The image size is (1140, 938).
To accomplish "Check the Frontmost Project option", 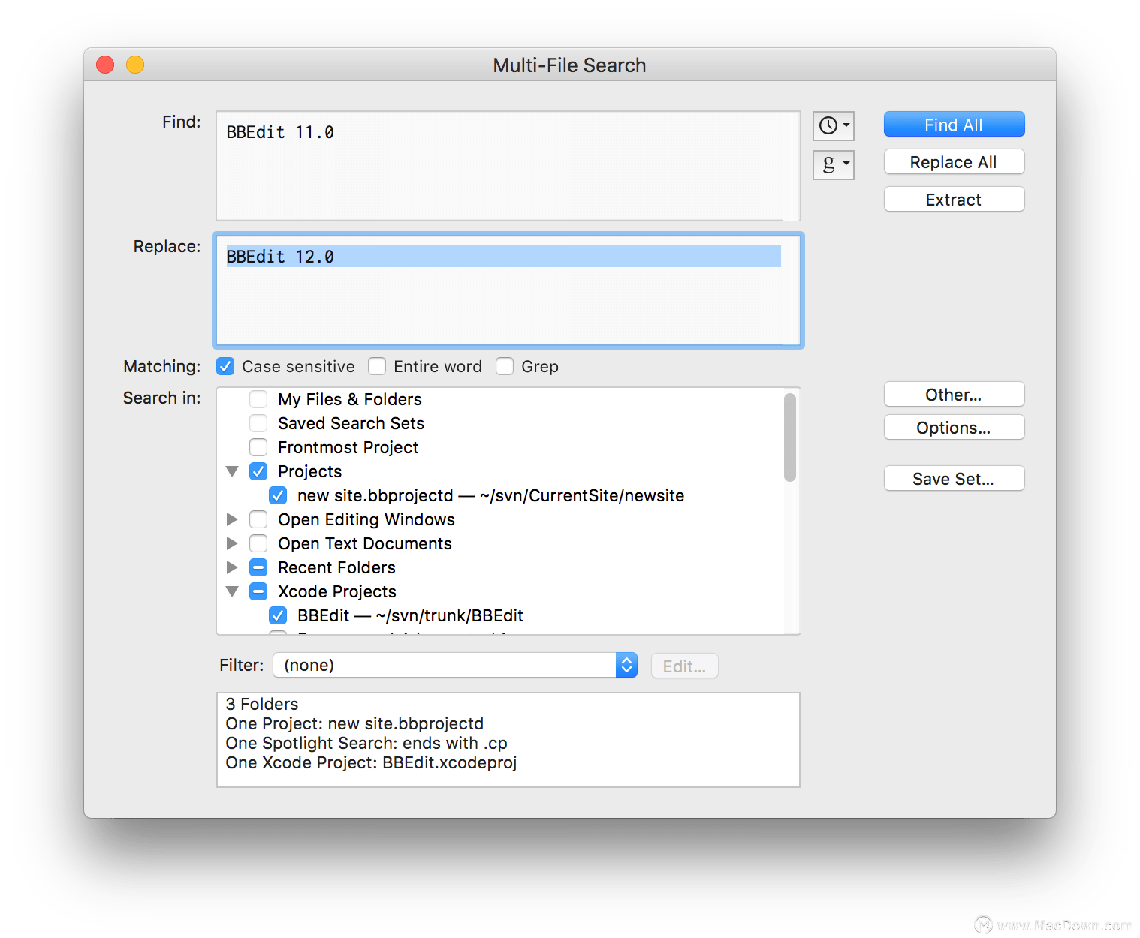I will [258, 447].
